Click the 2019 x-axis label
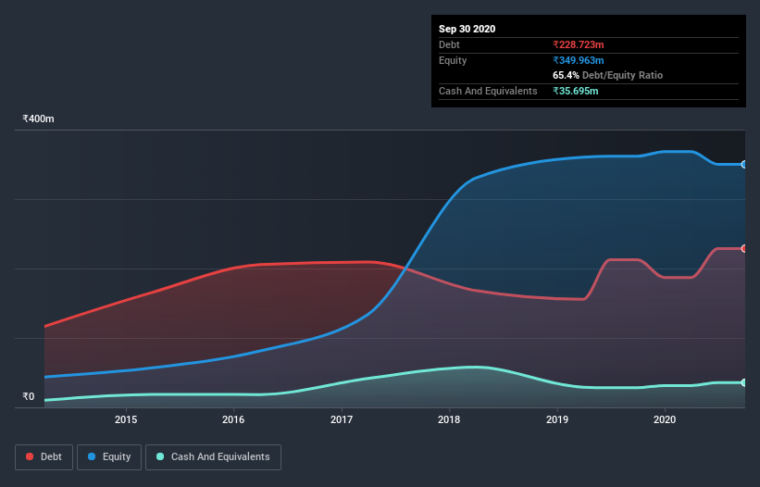 [x=557, y=419]
